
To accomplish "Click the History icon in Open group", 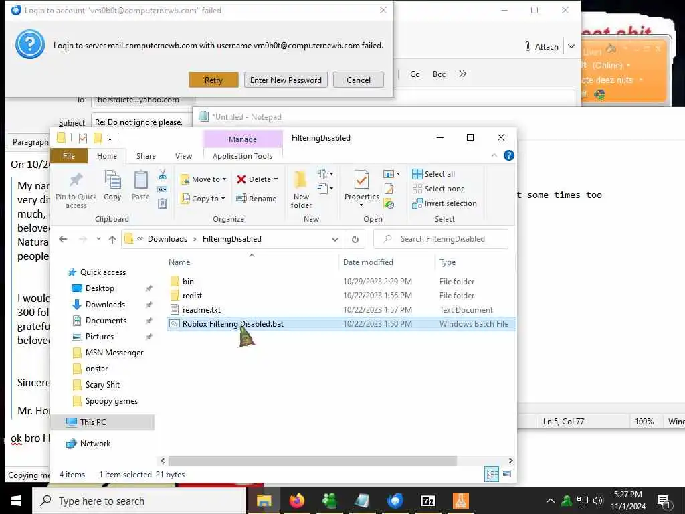I will click(389, 203).
